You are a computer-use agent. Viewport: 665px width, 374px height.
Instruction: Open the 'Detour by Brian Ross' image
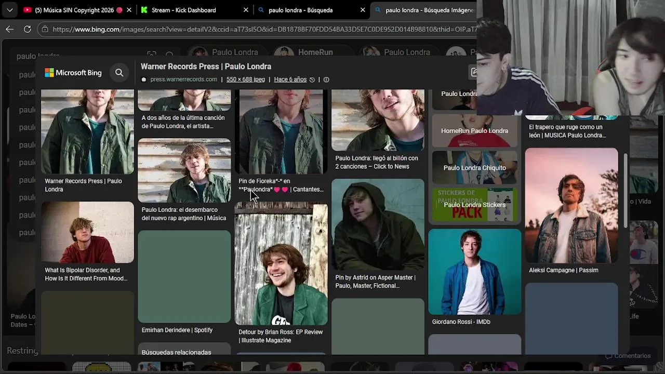point(281,263)
